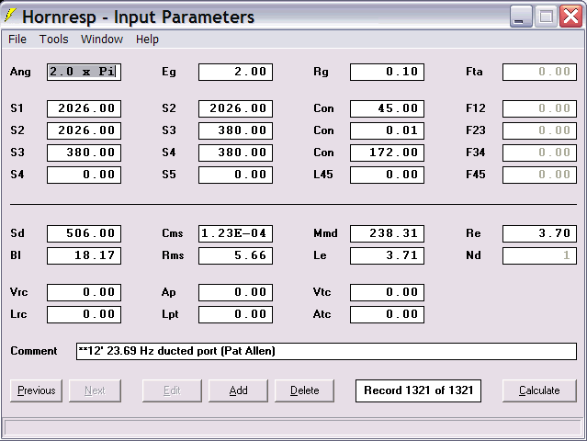Click the disabled F34 field

coord(539,153)
